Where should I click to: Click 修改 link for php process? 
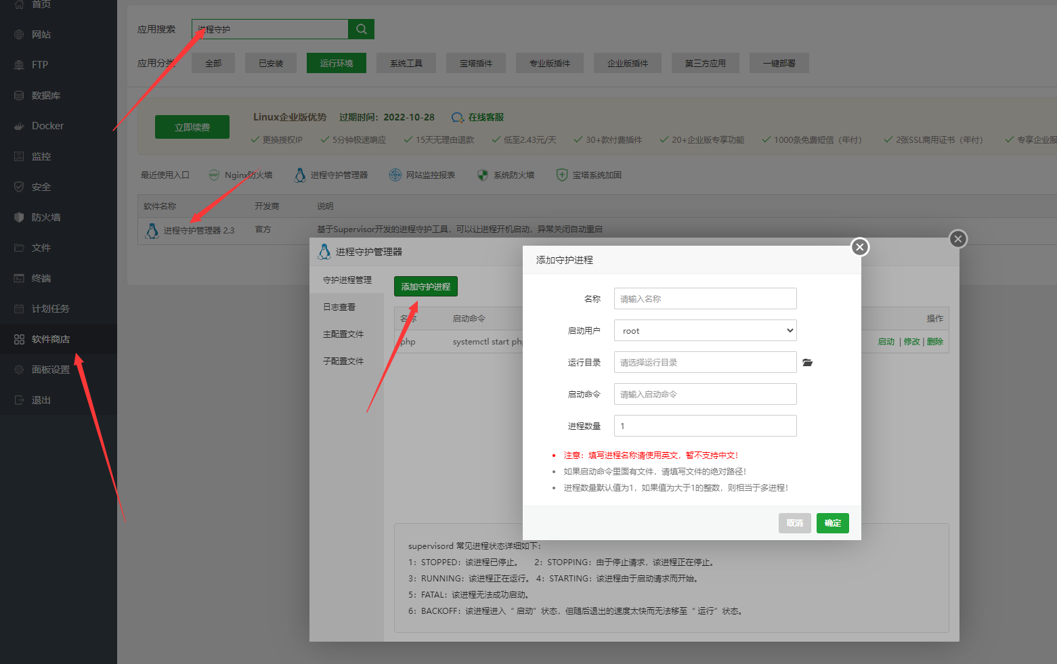click(912, 342)
